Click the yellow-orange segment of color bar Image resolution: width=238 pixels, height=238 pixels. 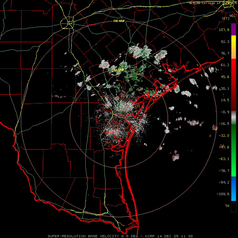pyautogui.click(x=234, y=47)
